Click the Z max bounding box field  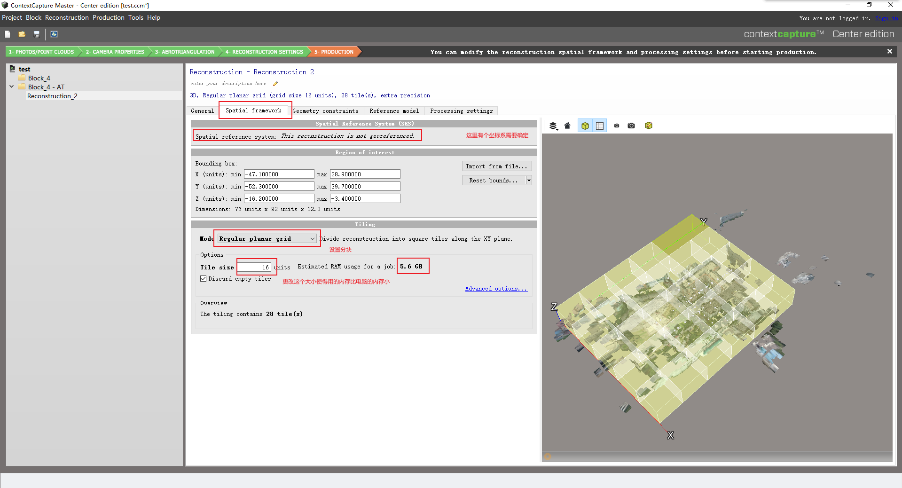tap(365, 198)
